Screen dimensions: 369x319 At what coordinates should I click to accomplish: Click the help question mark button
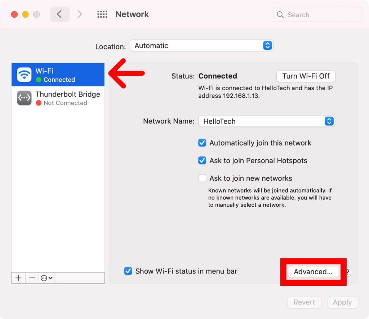(x=347, y=272)
